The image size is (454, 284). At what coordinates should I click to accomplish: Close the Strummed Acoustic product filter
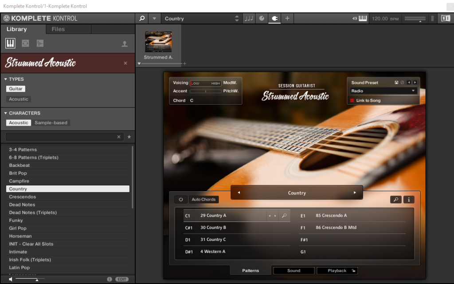tap(125, 63)
